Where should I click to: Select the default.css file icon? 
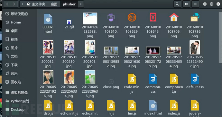pos(195,79)
